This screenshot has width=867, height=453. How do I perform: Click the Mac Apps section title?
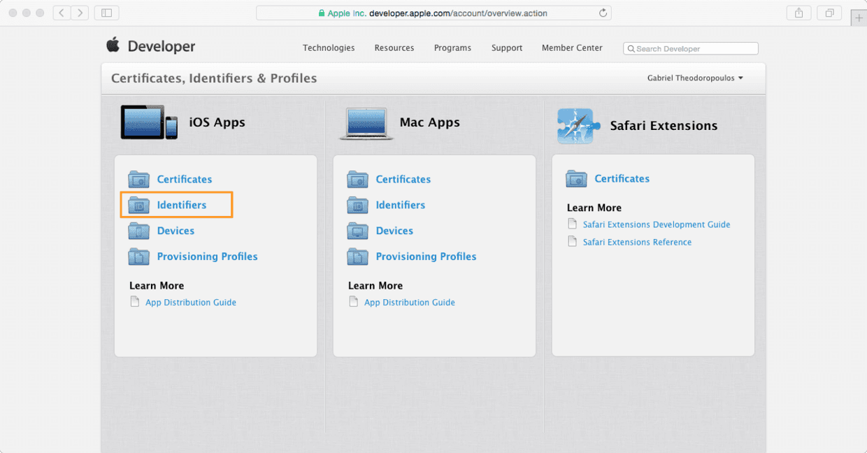430,122
